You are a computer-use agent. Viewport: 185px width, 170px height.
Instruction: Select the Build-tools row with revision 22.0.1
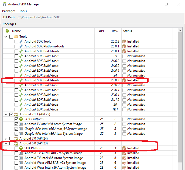(90, 95)
